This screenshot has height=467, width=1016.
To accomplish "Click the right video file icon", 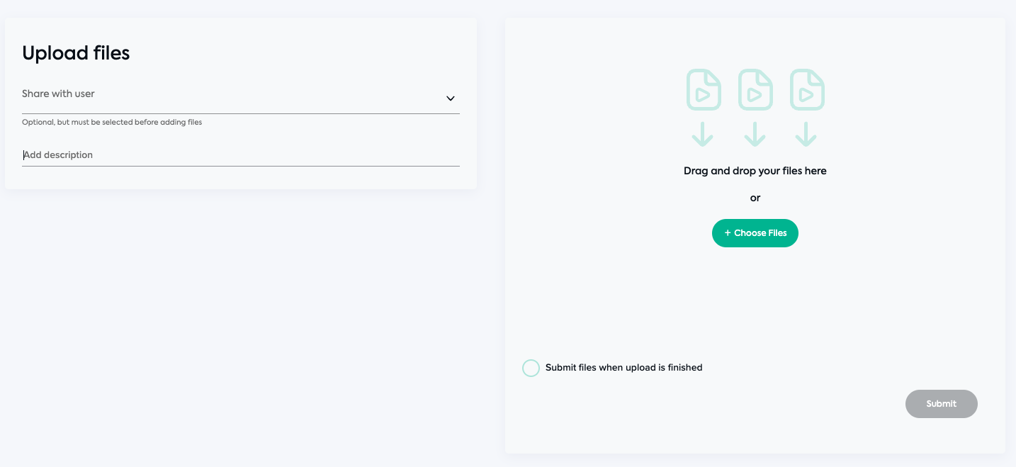I will [x=807, y=89].
